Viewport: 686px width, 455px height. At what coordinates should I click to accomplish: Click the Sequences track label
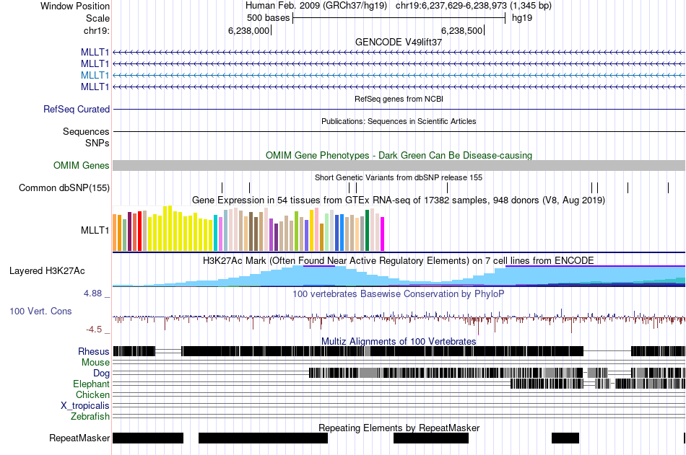[x=86, y=131]
